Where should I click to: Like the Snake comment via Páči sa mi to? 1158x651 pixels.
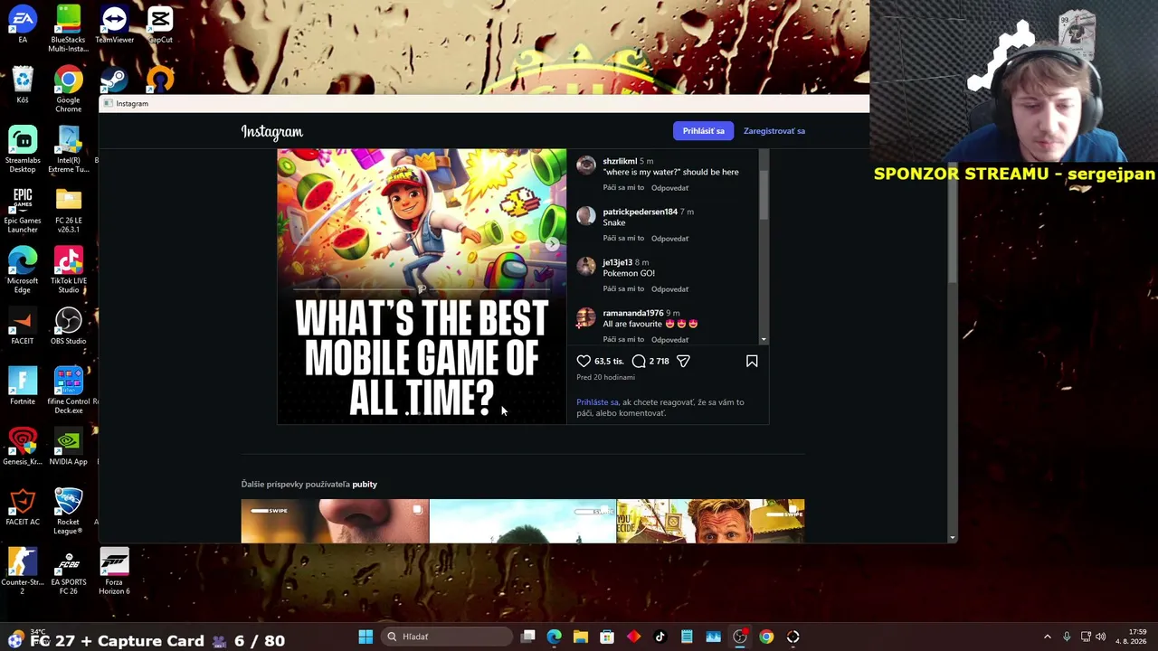623,239
